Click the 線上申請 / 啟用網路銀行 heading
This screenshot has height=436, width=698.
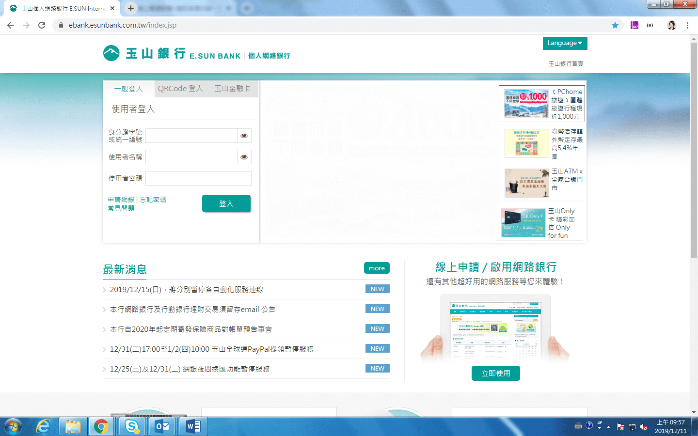496,267
